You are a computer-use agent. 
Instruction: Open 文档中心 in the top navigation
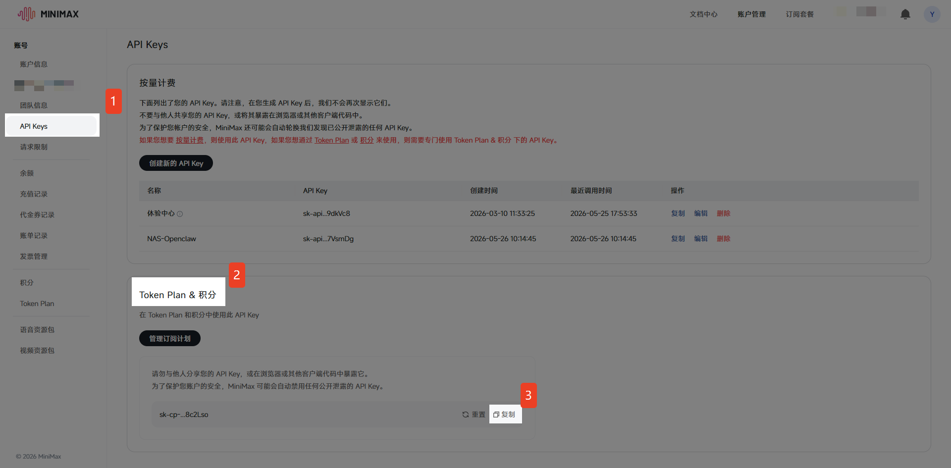tap(703, 14)
